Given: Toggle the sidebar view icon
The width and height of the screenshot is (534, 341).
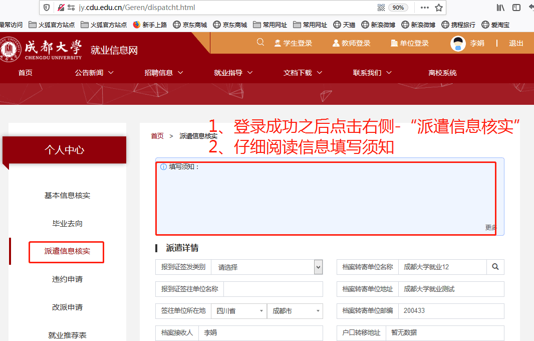Looking at the screenshot, I should pyautogui.click(x=516, y=8).
